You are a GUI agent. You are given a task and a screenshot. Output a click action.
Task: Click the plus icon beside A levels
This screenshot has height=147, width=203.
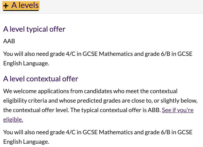[6, 6]
